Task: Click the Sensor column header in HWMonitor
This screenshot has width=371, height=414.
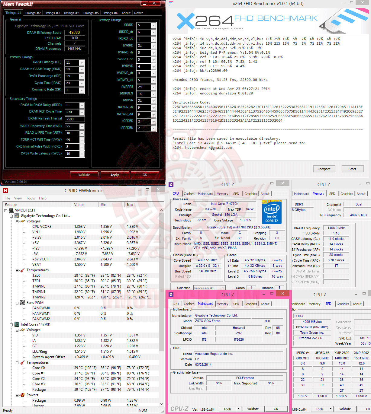Action: click(x=37, y=205)
